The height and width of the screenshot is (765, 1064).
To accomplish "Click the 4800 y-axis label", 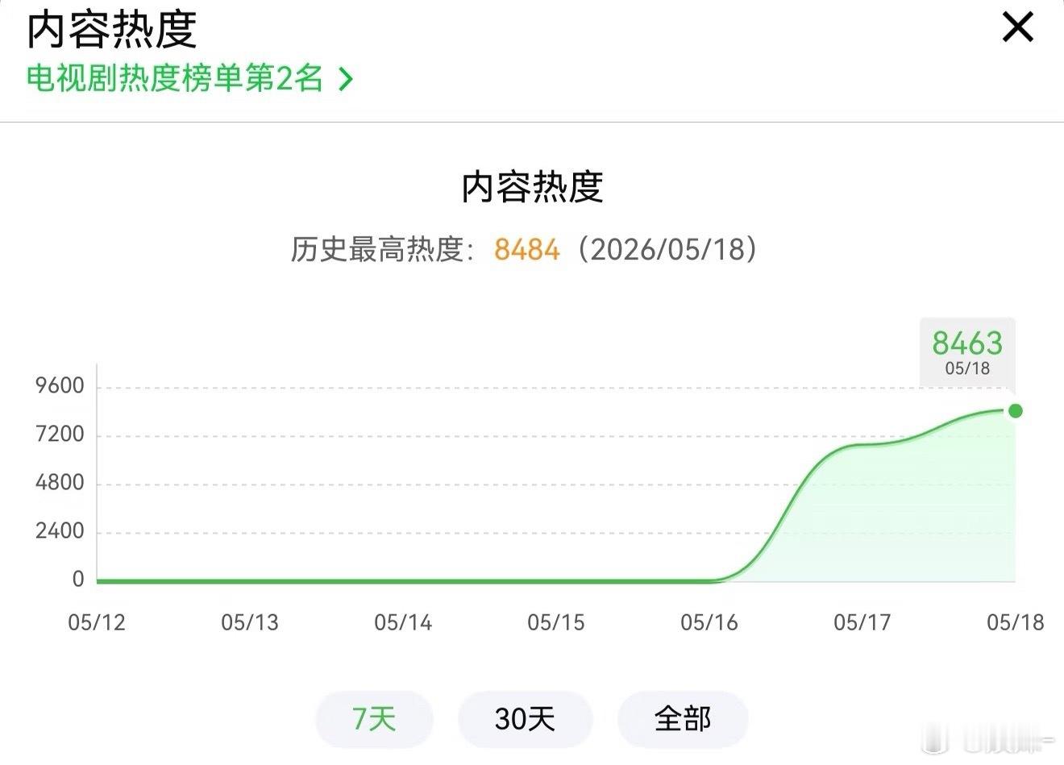I will 60,483.
